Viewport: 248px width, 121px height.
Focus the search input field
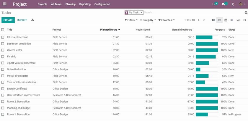click(x=194, y=12)
